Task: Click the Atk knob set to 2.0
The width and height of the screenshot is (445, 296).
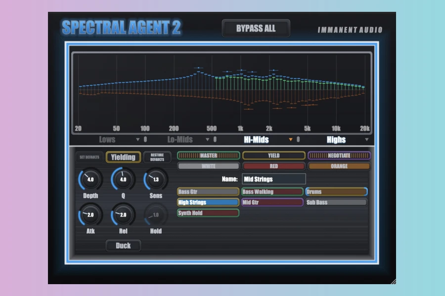Action: (x=90, y=215)
